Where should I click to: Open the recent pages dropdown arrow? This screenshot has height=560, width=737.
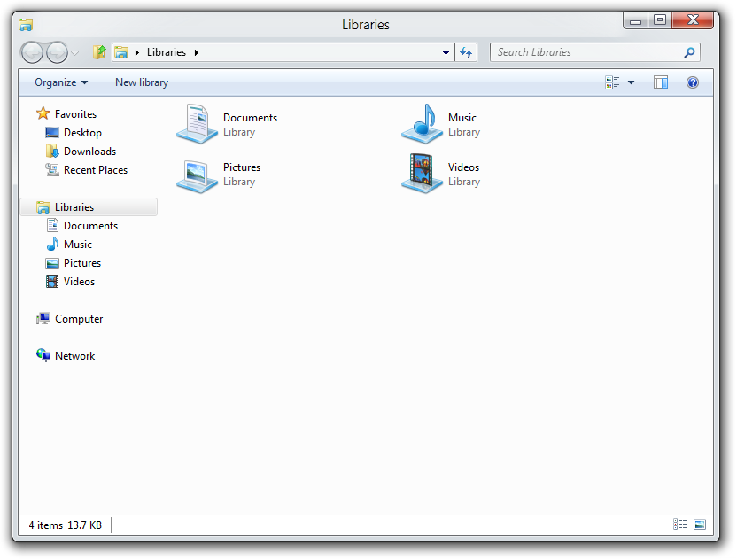click(75, 53)
